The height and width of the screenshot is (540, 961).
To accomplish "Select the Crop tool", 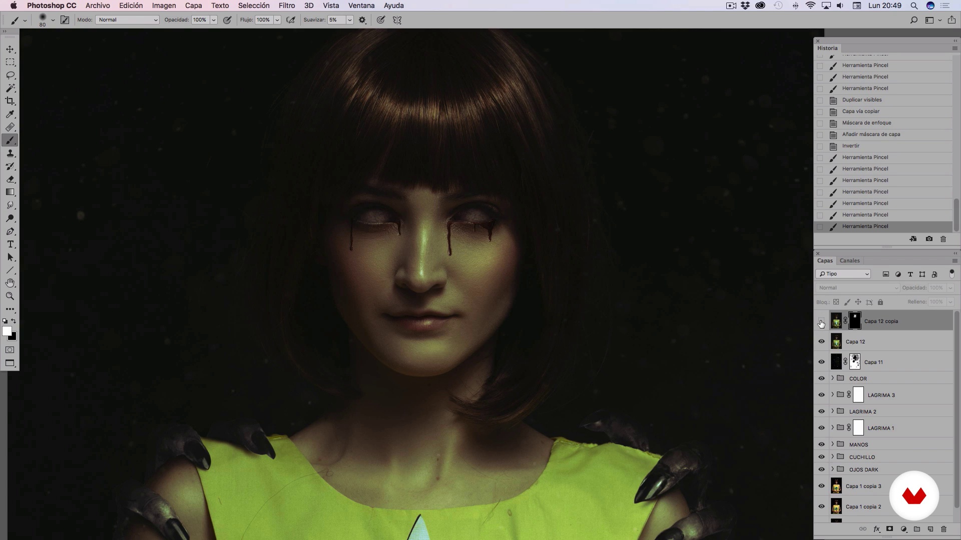I will [10, 101].
